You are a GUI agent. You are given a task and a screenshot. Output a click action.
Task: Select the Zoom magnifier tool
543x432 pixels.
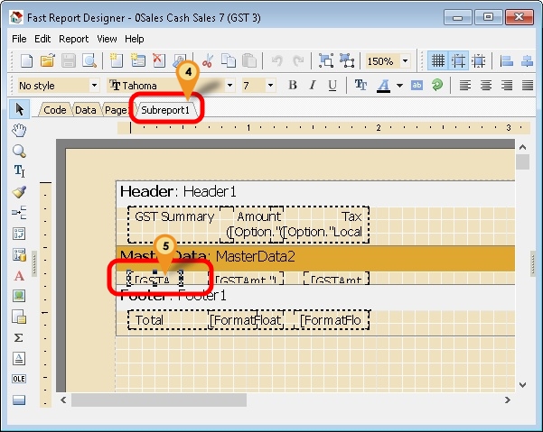(18, 151)
